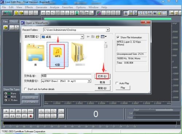Expand the Recent Folders dropdown
Screen dimensions: 182x134
(x=108, y=30)
